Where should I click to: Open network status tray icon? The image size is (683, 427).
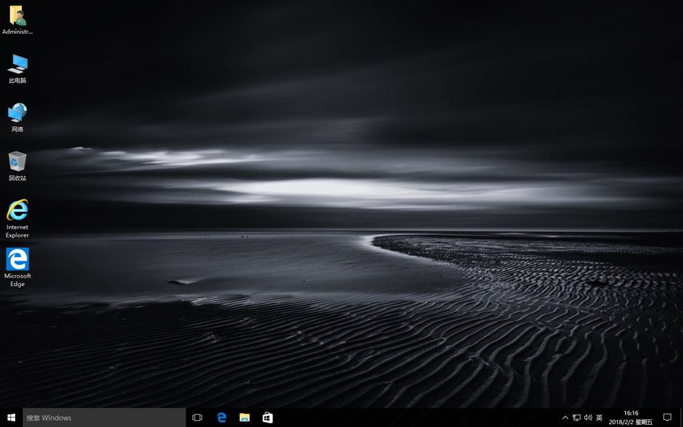pos(577,418)
